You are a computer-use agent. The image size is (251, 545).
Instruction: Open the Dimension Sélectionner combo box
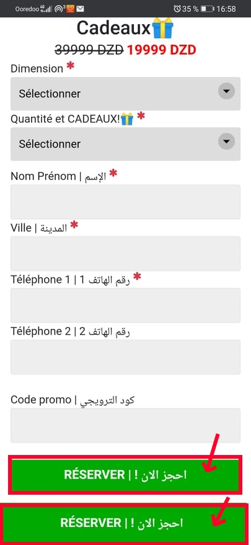(125, 94)
